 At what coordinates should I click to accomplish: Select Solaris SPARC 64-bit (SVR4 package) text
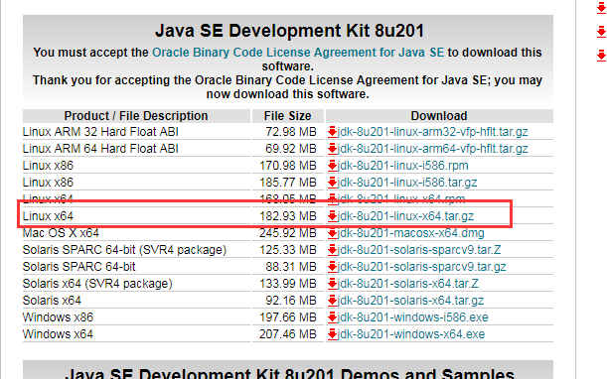tap(124, 250)
